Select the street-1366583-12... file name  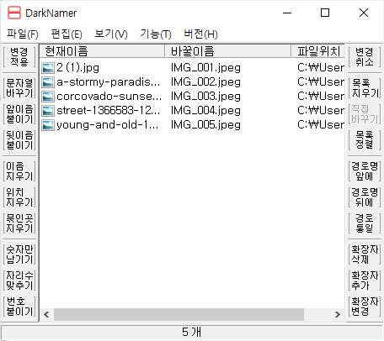click(x=109, y=111)
